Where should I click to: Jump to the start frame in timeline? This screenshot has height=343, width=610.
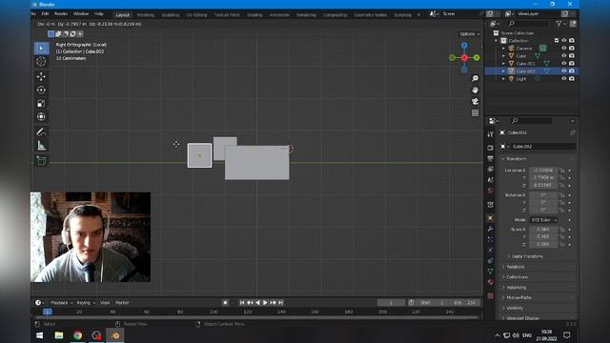coord(242,303)
